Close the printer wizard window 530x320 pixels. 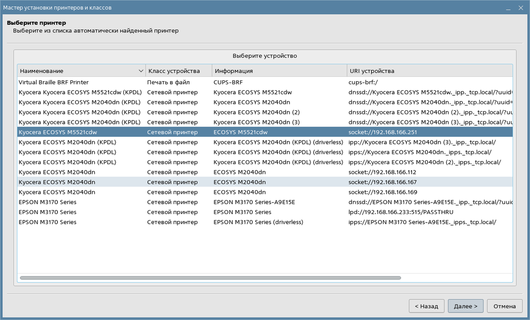(521, 8)
